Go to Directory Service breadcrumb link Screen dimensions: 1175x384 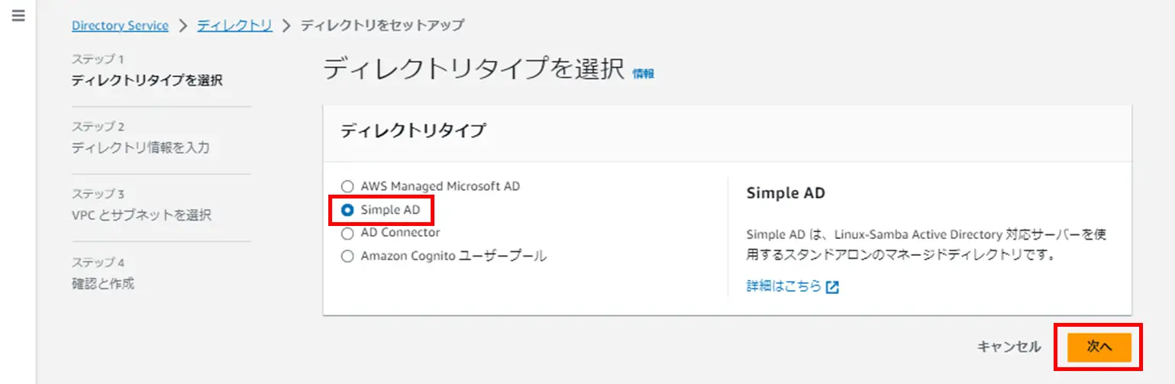120,25
